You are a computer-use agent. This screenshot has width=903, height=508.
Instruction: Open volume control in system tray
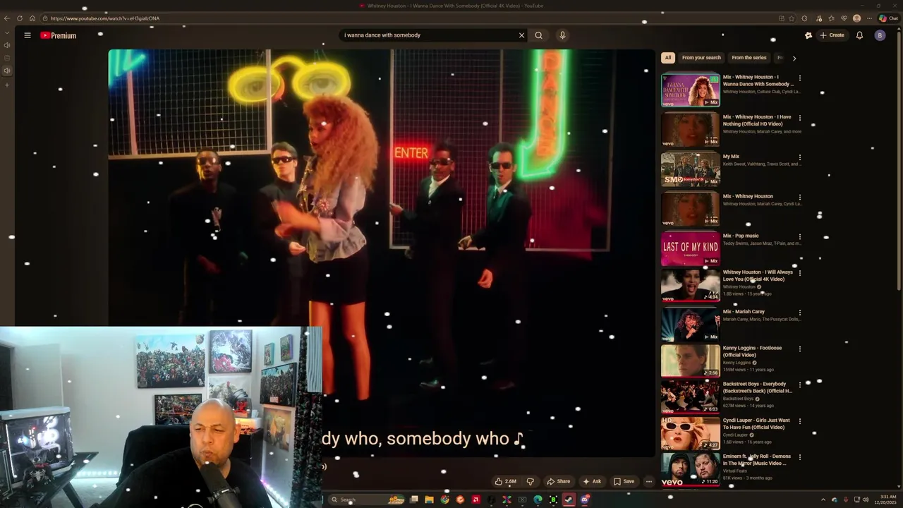coord(866,500)
